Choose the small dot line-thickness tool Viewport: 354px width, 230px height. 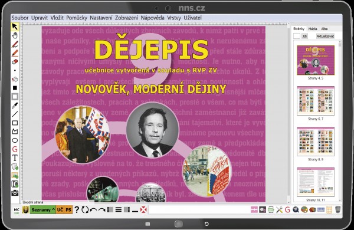point(15,70)
